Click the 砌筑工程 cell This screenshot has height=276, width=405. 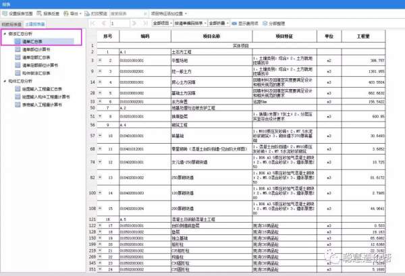point(211,125)
